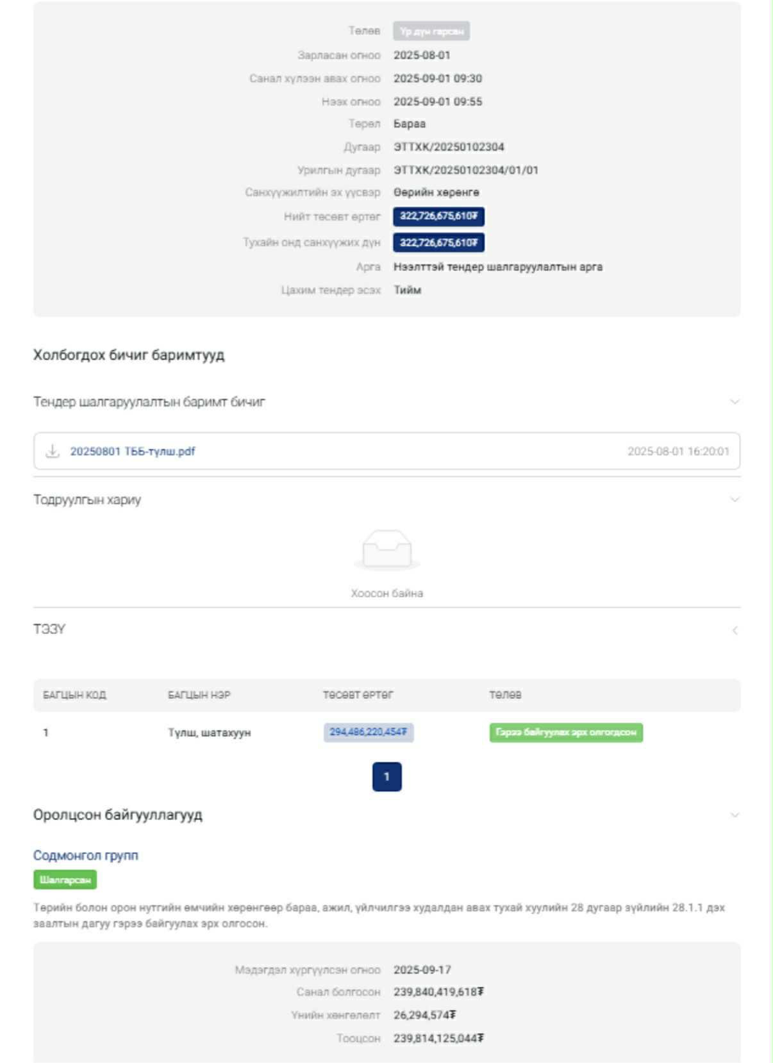
Task: Click the Нийт төсөвт өртөг amount badge
Action: 438,217
